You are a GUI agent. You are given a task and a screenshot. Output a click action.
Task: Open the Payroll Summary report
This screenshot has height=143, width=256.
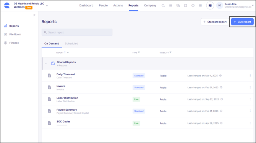click(66, 110)
